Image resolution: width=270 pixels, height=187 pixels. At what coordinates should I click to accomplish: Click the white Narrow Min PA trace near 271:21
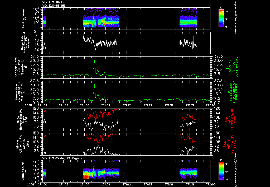(188, 124)
